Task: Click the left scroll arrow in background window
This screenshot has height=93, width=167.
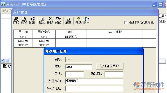Action: 3,60
